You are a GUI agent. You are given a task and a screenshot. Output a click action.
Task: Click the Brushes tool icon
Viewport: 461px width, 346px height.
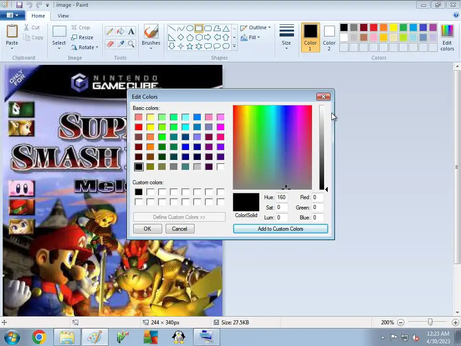[x=151, y=31]
